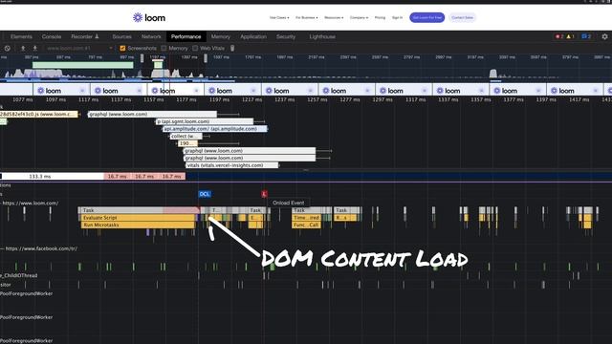The width and height of the screenshot is (612, 344).
Task: Click the Loom logo in the page header
Action: [149, 17]
